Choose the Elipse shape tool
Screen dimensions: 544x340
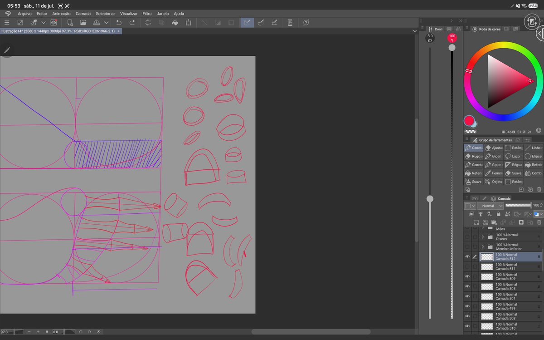pyautogui.click(x=534, y=156)
